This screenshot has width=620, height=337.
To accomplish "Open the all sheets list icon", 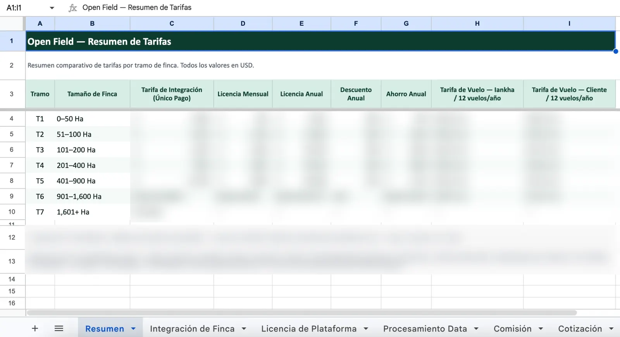I will click(59, 328).
